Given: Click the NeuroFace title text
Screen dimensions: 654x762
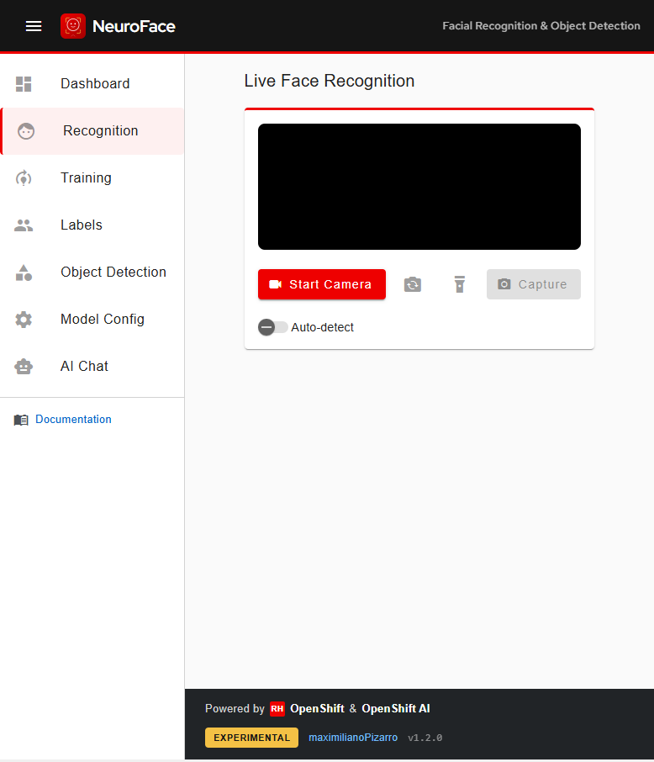Looking at the screenshot, I should 134,26.
